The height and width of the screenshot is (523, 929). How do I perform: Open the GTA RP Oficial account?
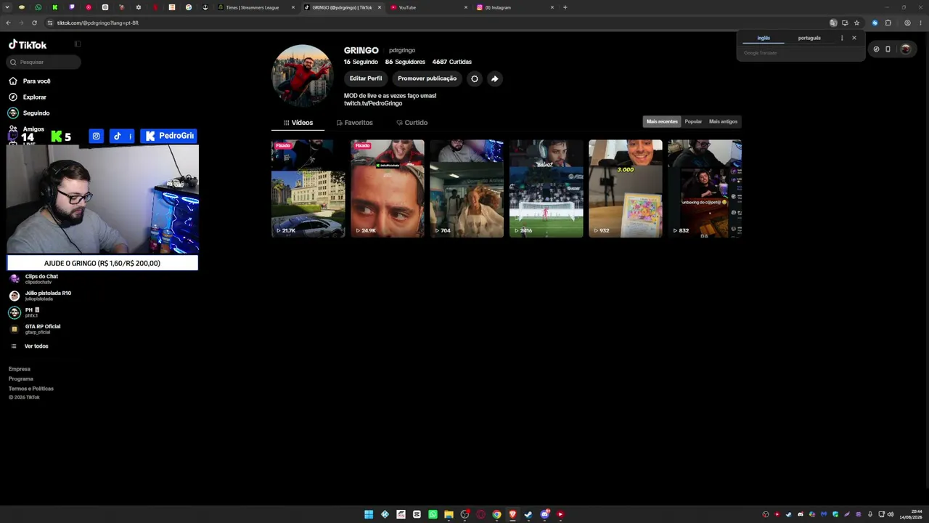35,329
